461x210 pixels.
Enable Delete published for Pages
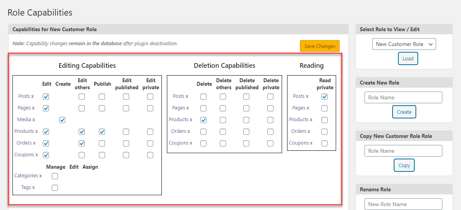coord(246,108)
